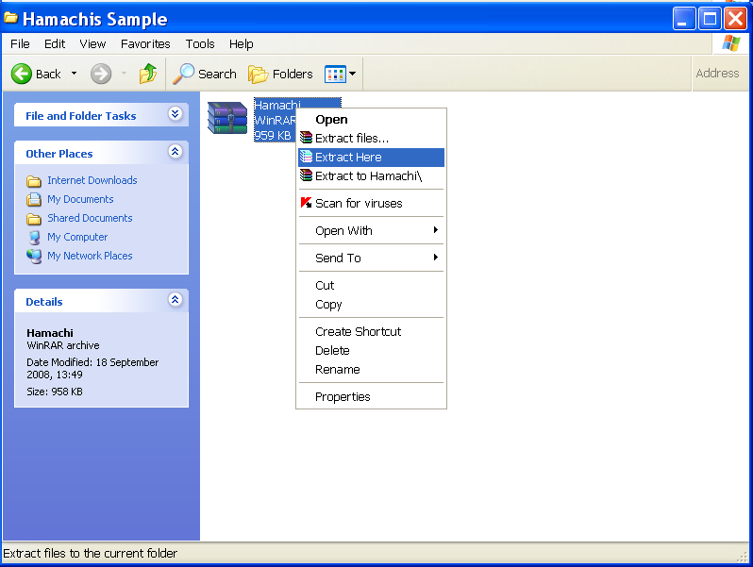The image size is (753, 567).
Task: Click 'Size: 958 KB' in Details
Action: pos(55,392)
